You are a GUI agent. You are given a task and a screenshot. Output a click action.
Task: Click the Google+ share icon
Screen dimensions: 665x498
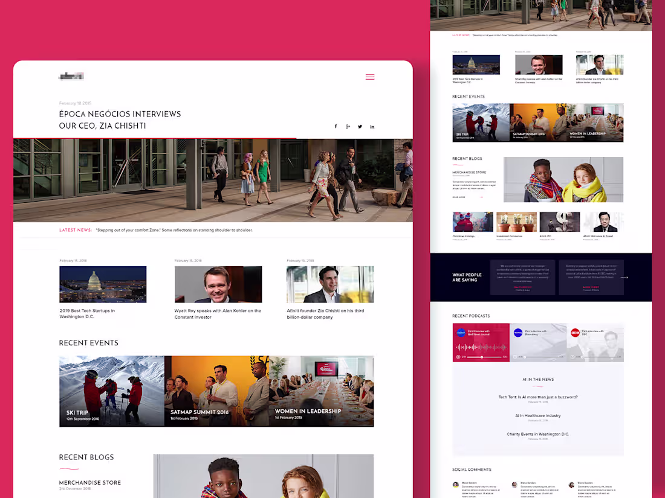348,126
